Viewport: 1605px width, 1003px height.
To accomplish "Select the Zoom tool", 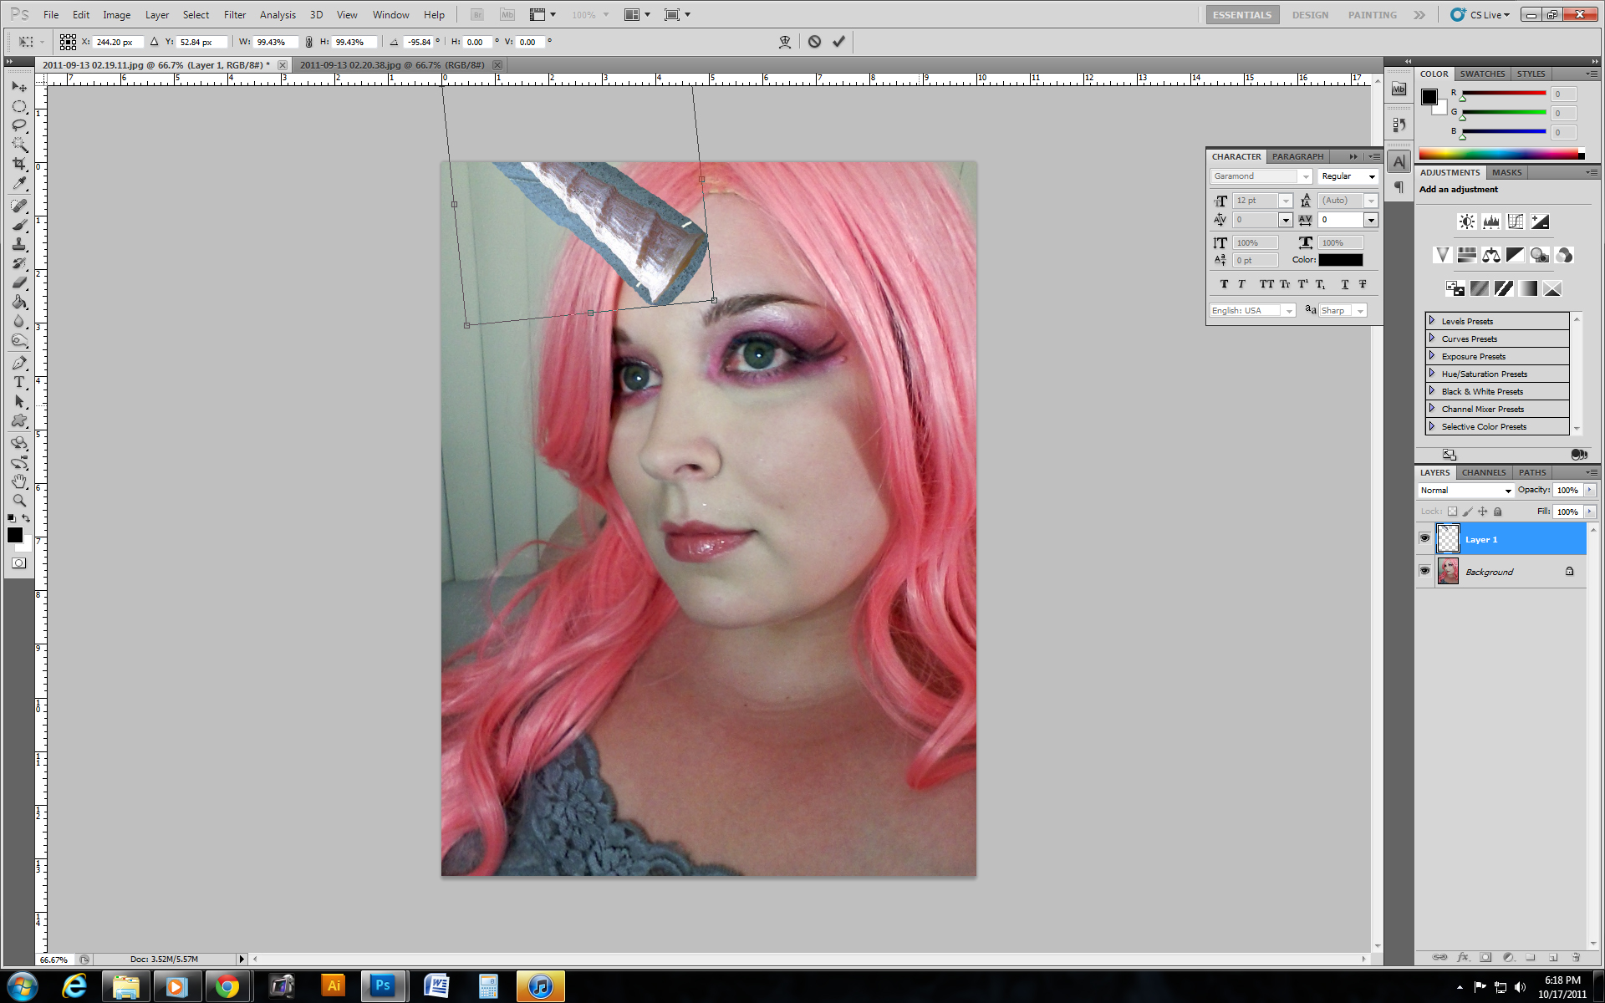I will point(19,501).
